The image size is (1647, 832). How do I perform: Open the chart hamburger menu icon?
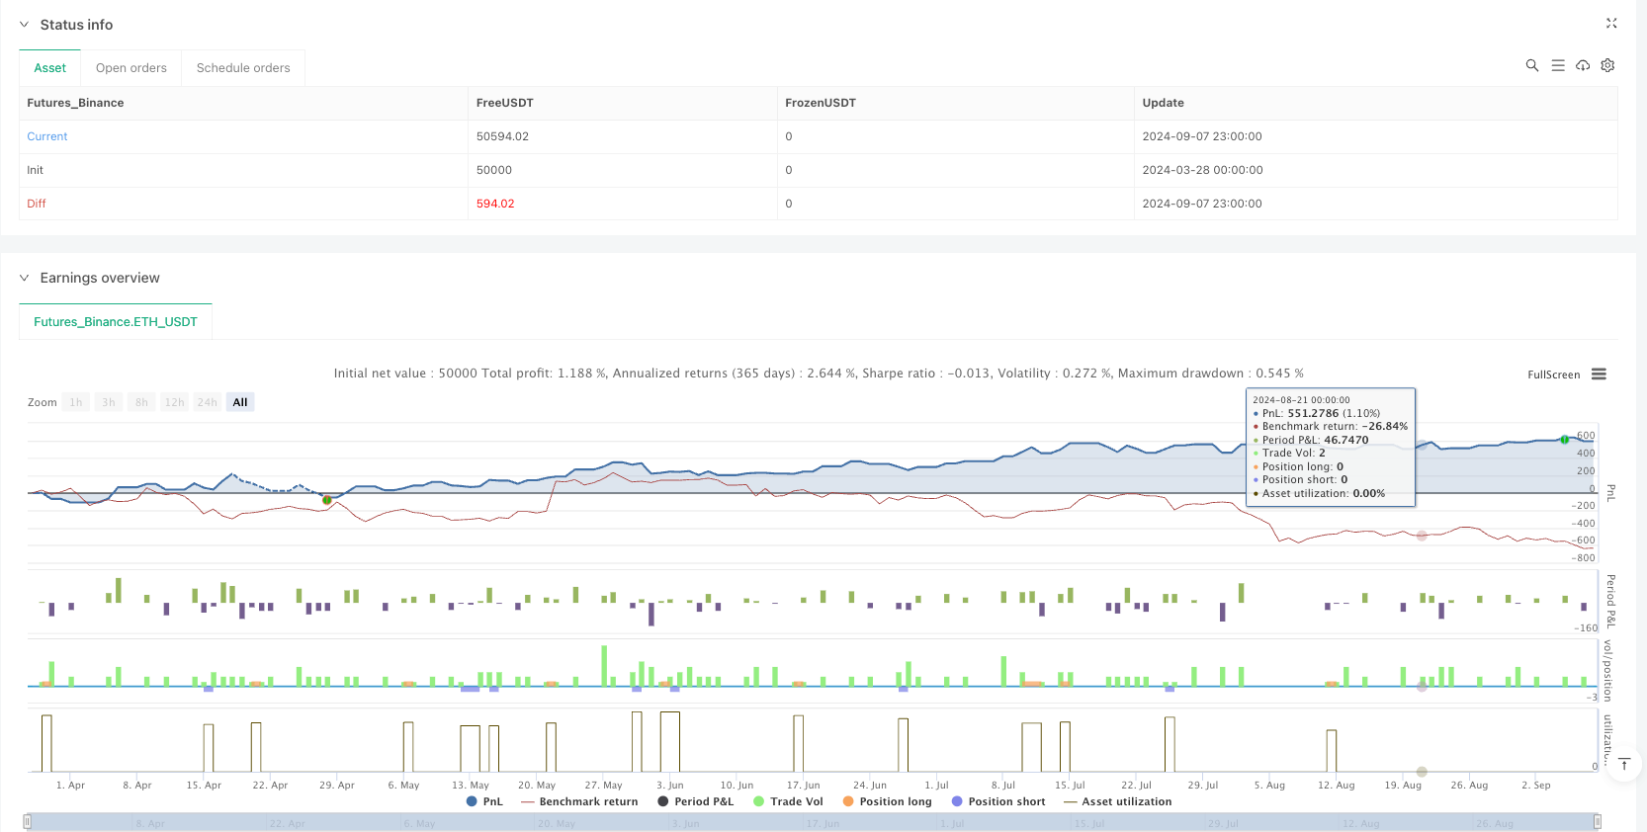[x=1599, y=374]
